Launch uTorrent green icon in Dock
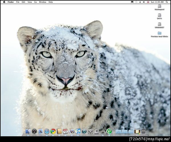171x142 pixels. pyautogui.click(x=109, y=131)
